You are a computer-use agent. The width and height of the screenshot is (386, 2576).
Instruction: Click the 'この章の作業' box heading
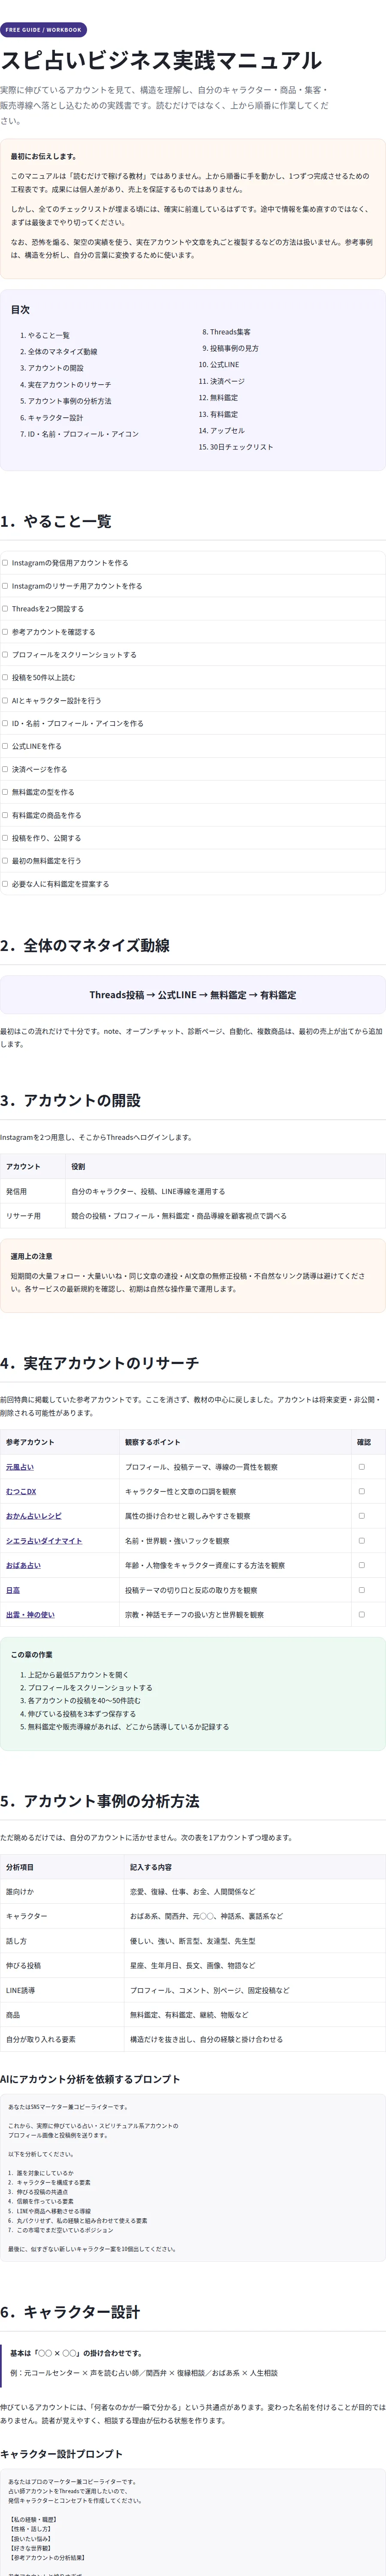coord(32,1655)
